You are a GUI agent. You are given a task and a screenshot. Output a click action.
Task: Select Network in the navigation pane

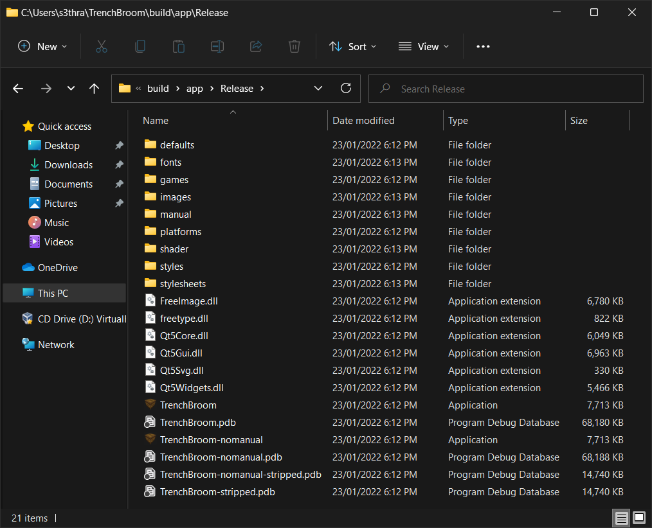click(56, 344)
